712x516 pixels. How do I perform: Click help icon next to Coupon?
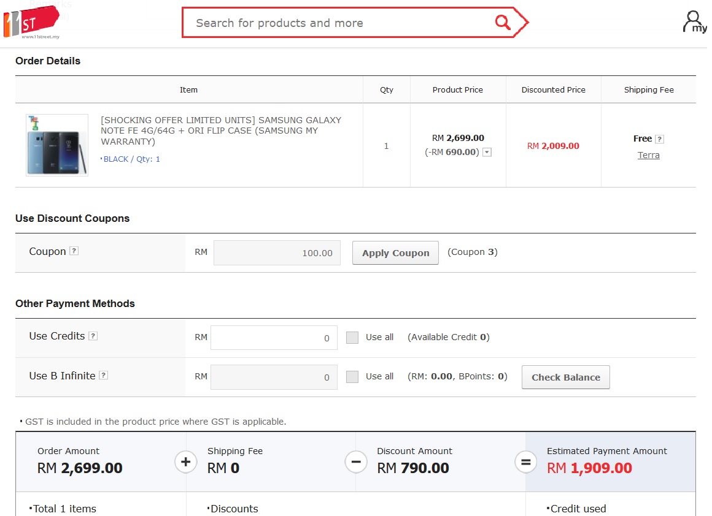point(74,251)
